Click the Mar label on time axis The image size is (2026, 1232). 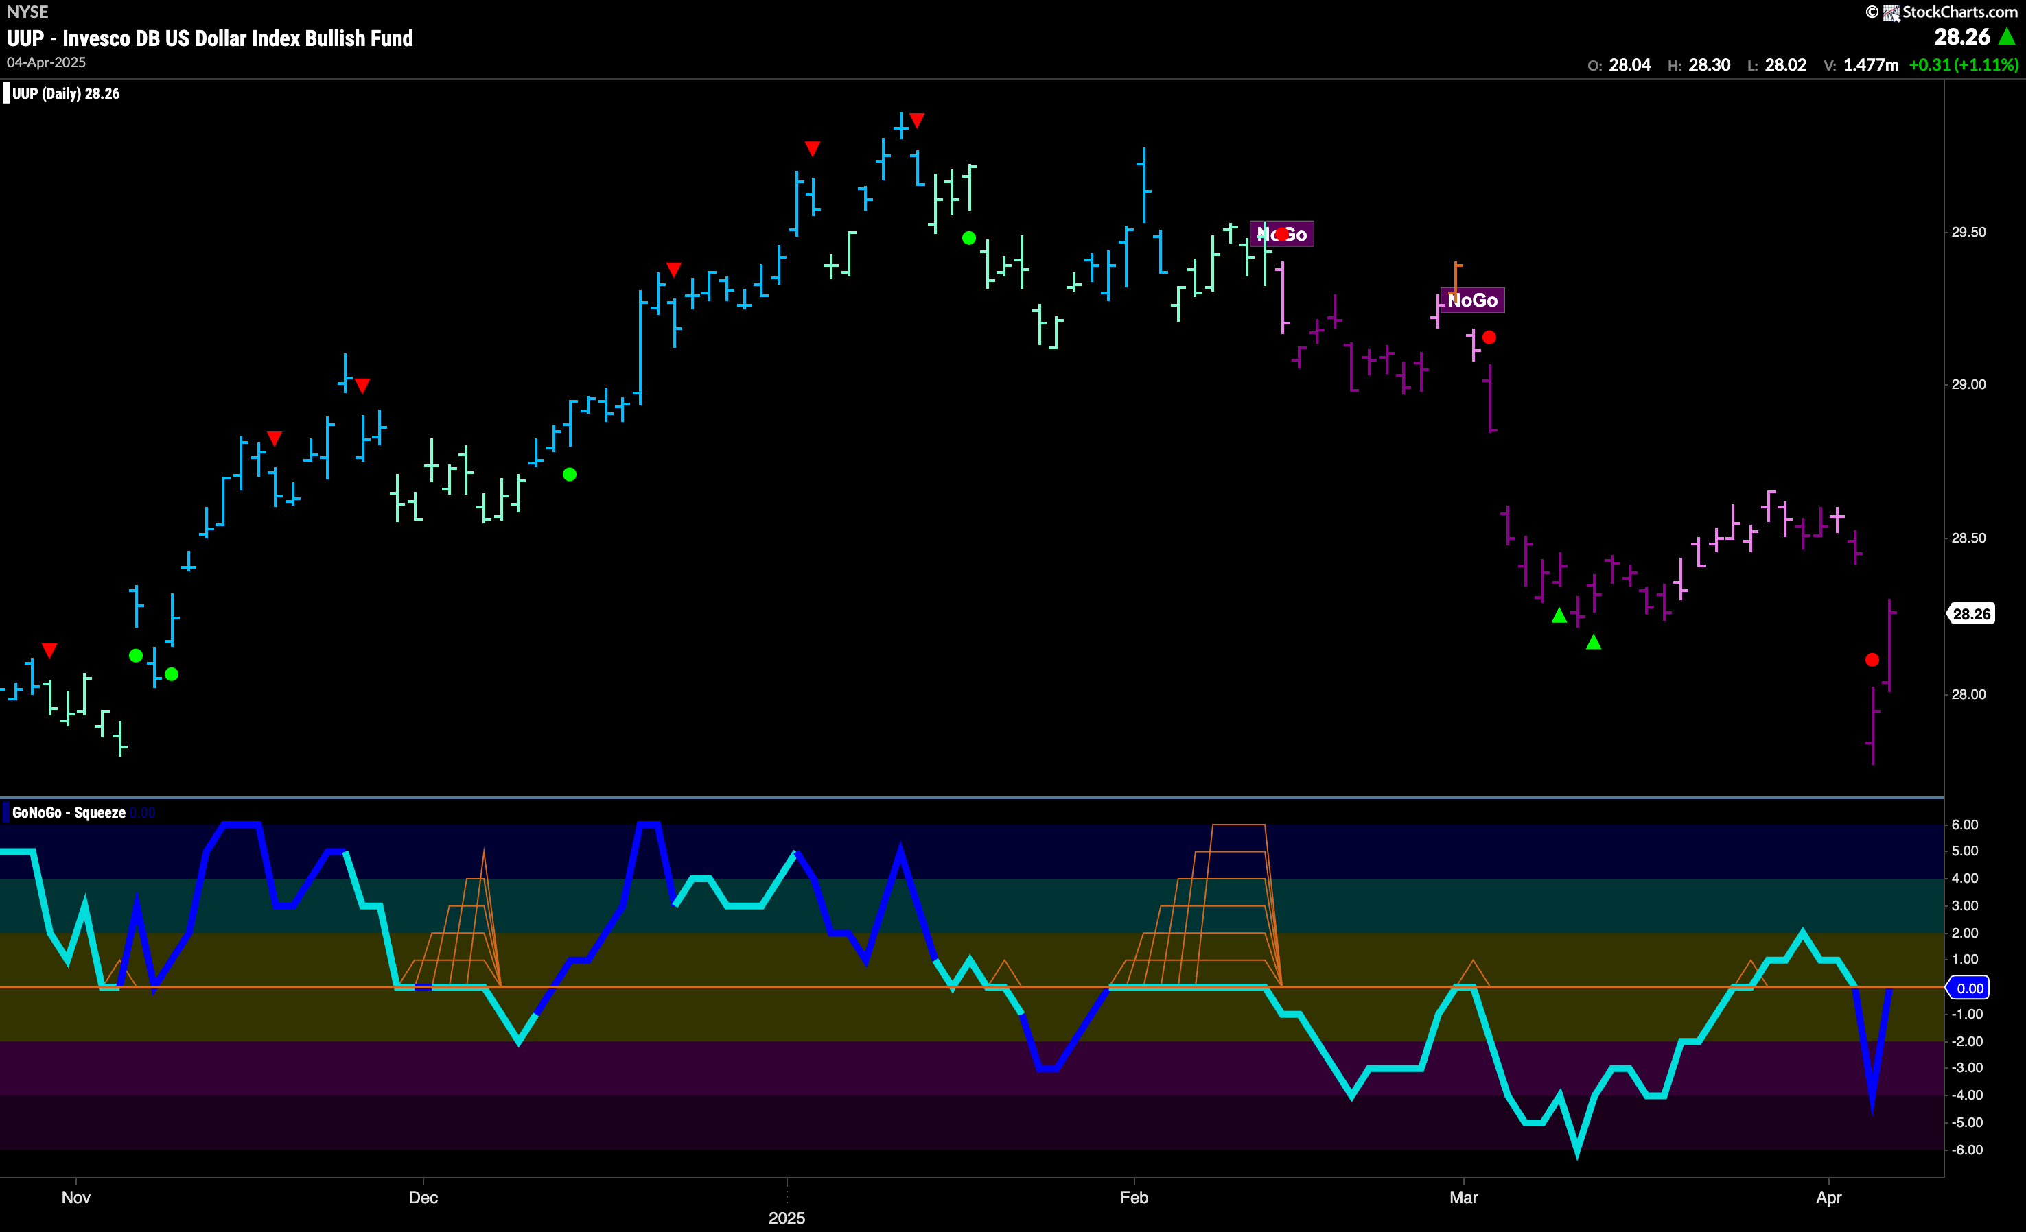click(x=1464, y=1198)
